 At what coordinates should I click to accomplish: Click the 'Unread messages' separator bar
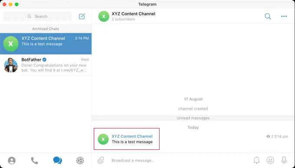pos(193,118)
